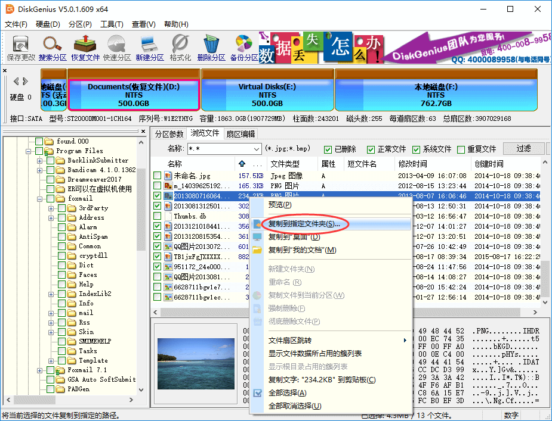Open the 名称 filter dropdown arrow

257,149
